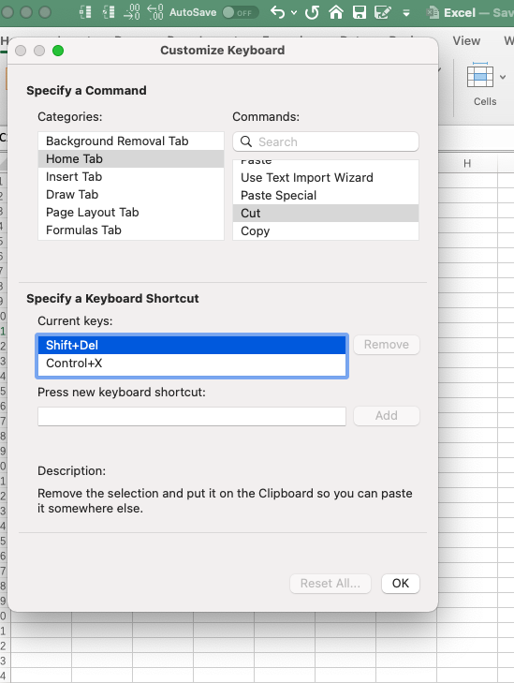Screen dimensions: 514x683
Task: Select Formulas Tab category
Action: (x=131, y=230)
